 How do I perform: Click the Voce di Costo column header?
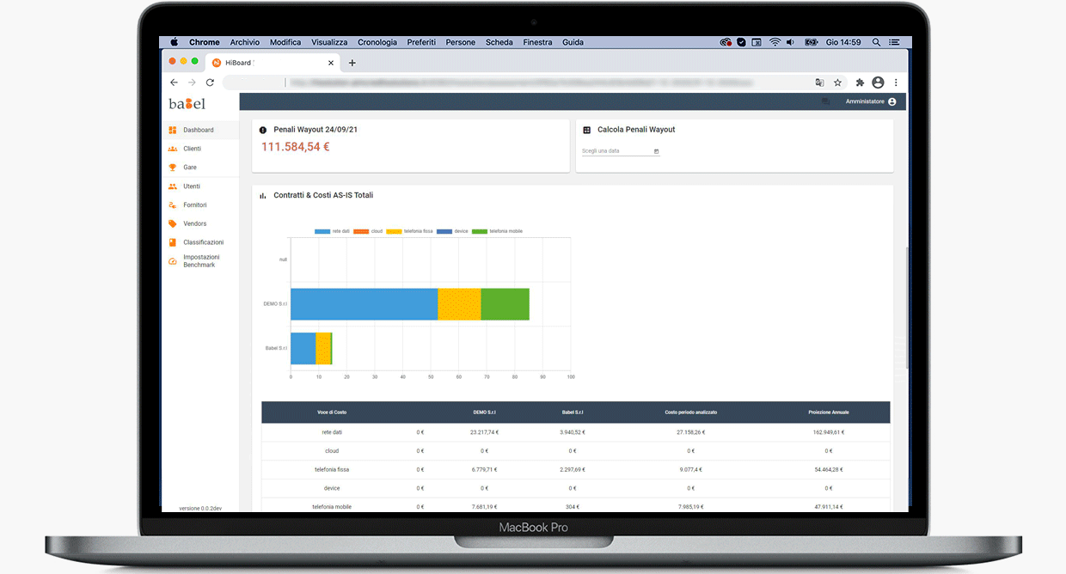click(x=332, y=412)
